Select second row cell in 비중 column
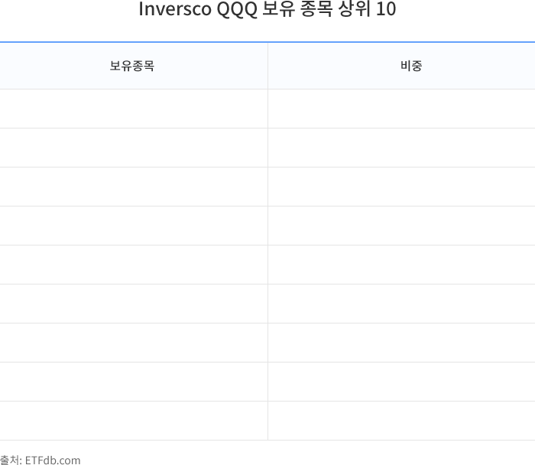 [x=401, y=148]
